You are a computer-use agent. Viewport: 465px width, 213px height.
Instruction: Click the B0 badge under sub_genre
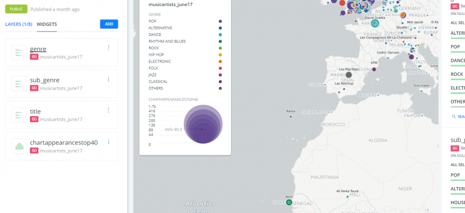pos(34,88)
